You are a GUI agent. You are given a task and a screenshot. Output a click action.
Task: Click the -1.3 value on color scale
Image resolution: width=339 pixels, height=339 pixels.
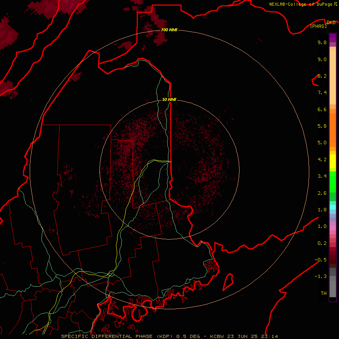[321, 276]
